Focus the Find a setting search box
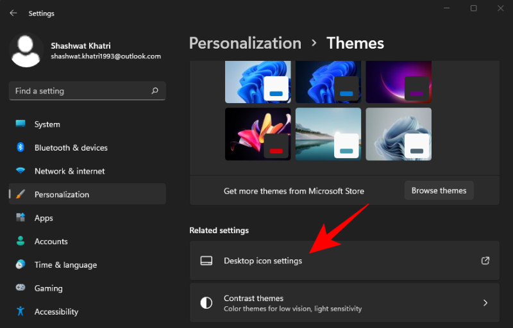The width and height of the screenshot is (513, 328). point(80,91)
